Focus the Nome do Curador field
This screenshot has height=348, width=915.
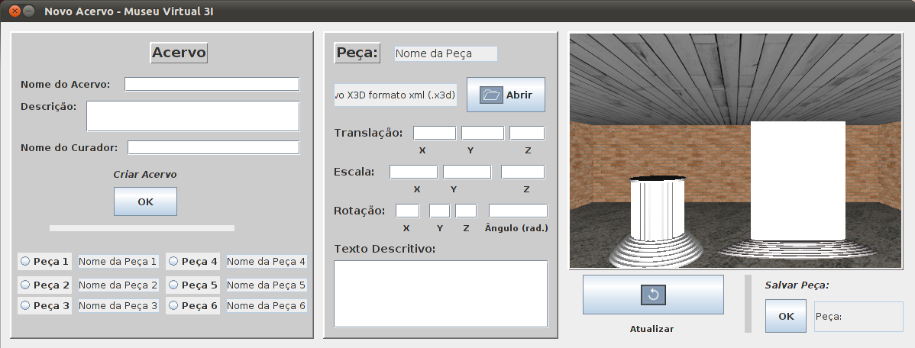214,147
